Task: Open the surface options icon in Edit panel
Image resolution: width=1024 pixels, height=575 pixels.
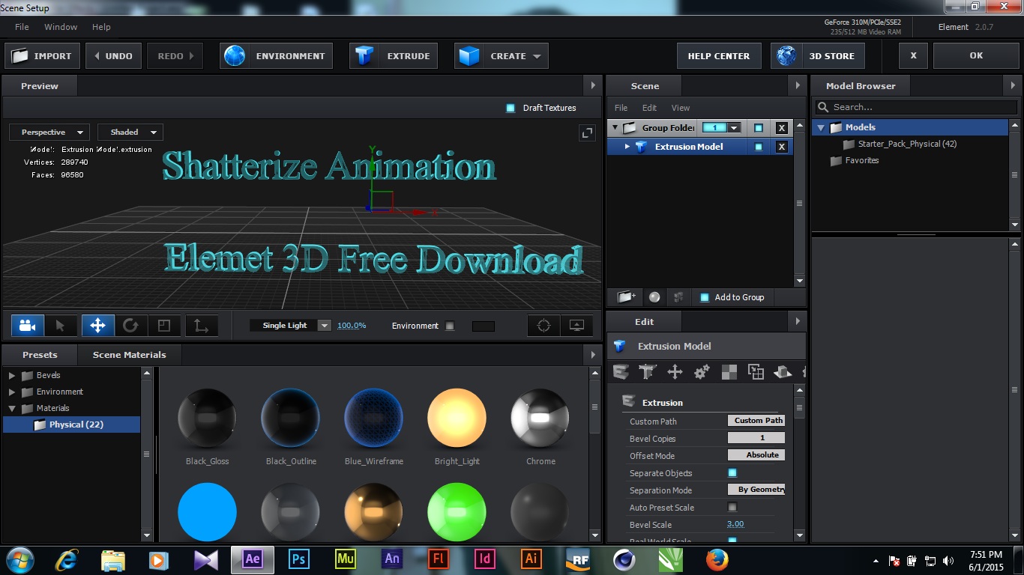Action: (756, 371)
